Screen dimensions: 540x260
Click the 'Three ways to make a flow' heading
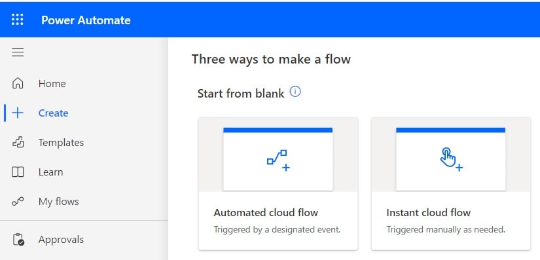point(271,59)
